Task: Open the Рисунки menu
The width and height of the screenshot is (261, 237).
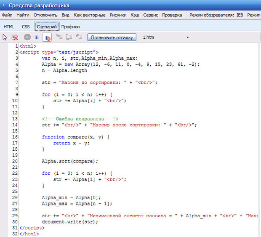Action: click(x=118, y=15)
